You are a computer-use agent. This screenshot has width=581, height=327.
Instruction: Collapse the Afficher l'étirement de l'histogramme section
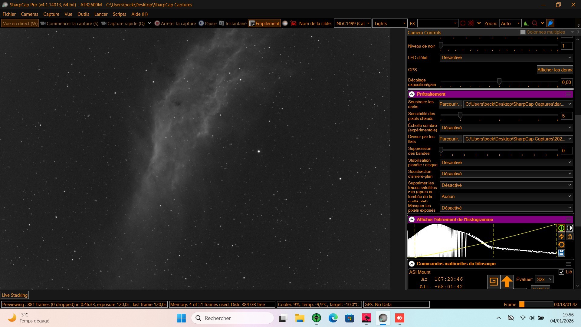(412, 220)
